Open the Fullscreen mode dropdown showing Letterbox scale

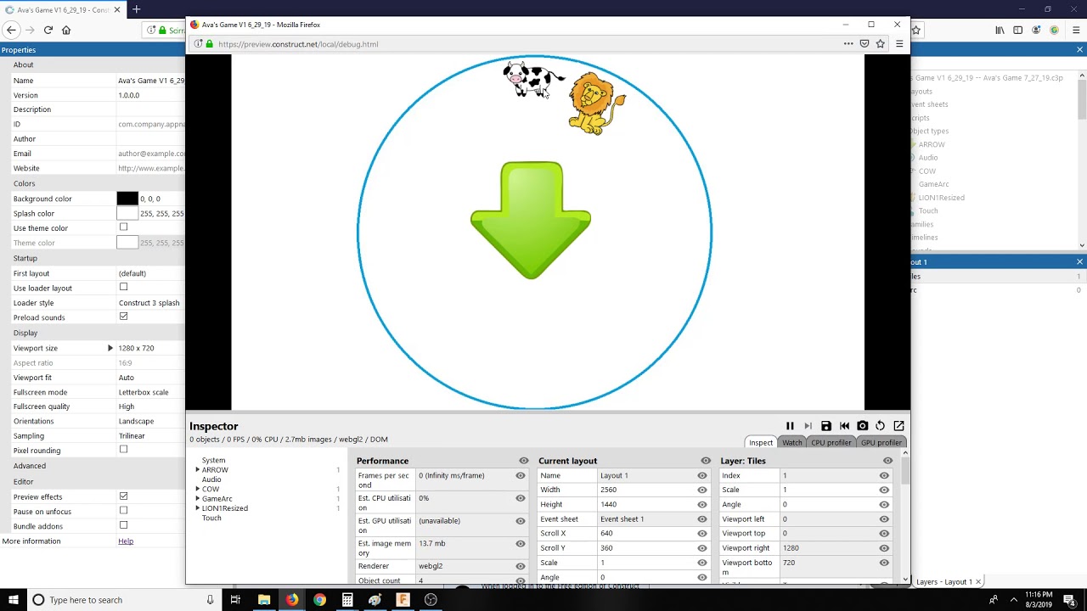(x=150, y=392)
